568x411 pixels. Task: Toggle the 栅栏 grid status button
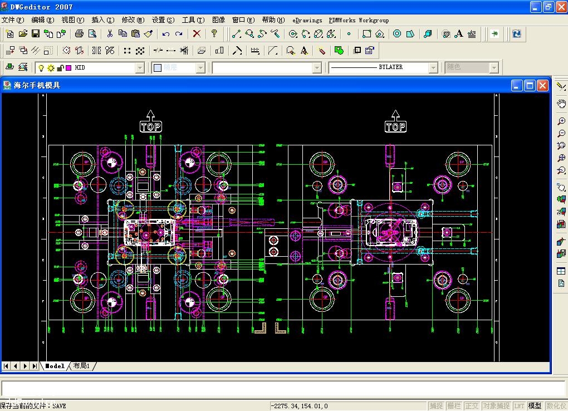[454, 406]
